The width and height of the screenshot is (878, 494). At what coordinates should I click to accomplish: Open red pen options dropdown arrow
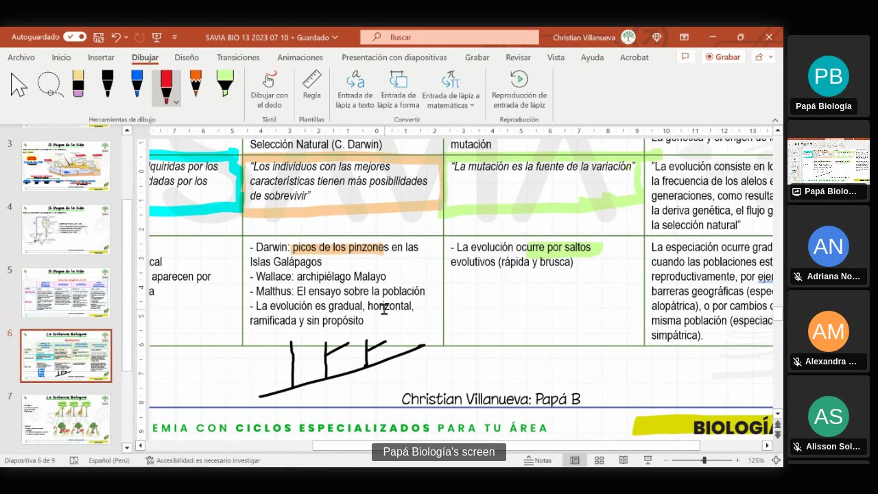(176, 102)
